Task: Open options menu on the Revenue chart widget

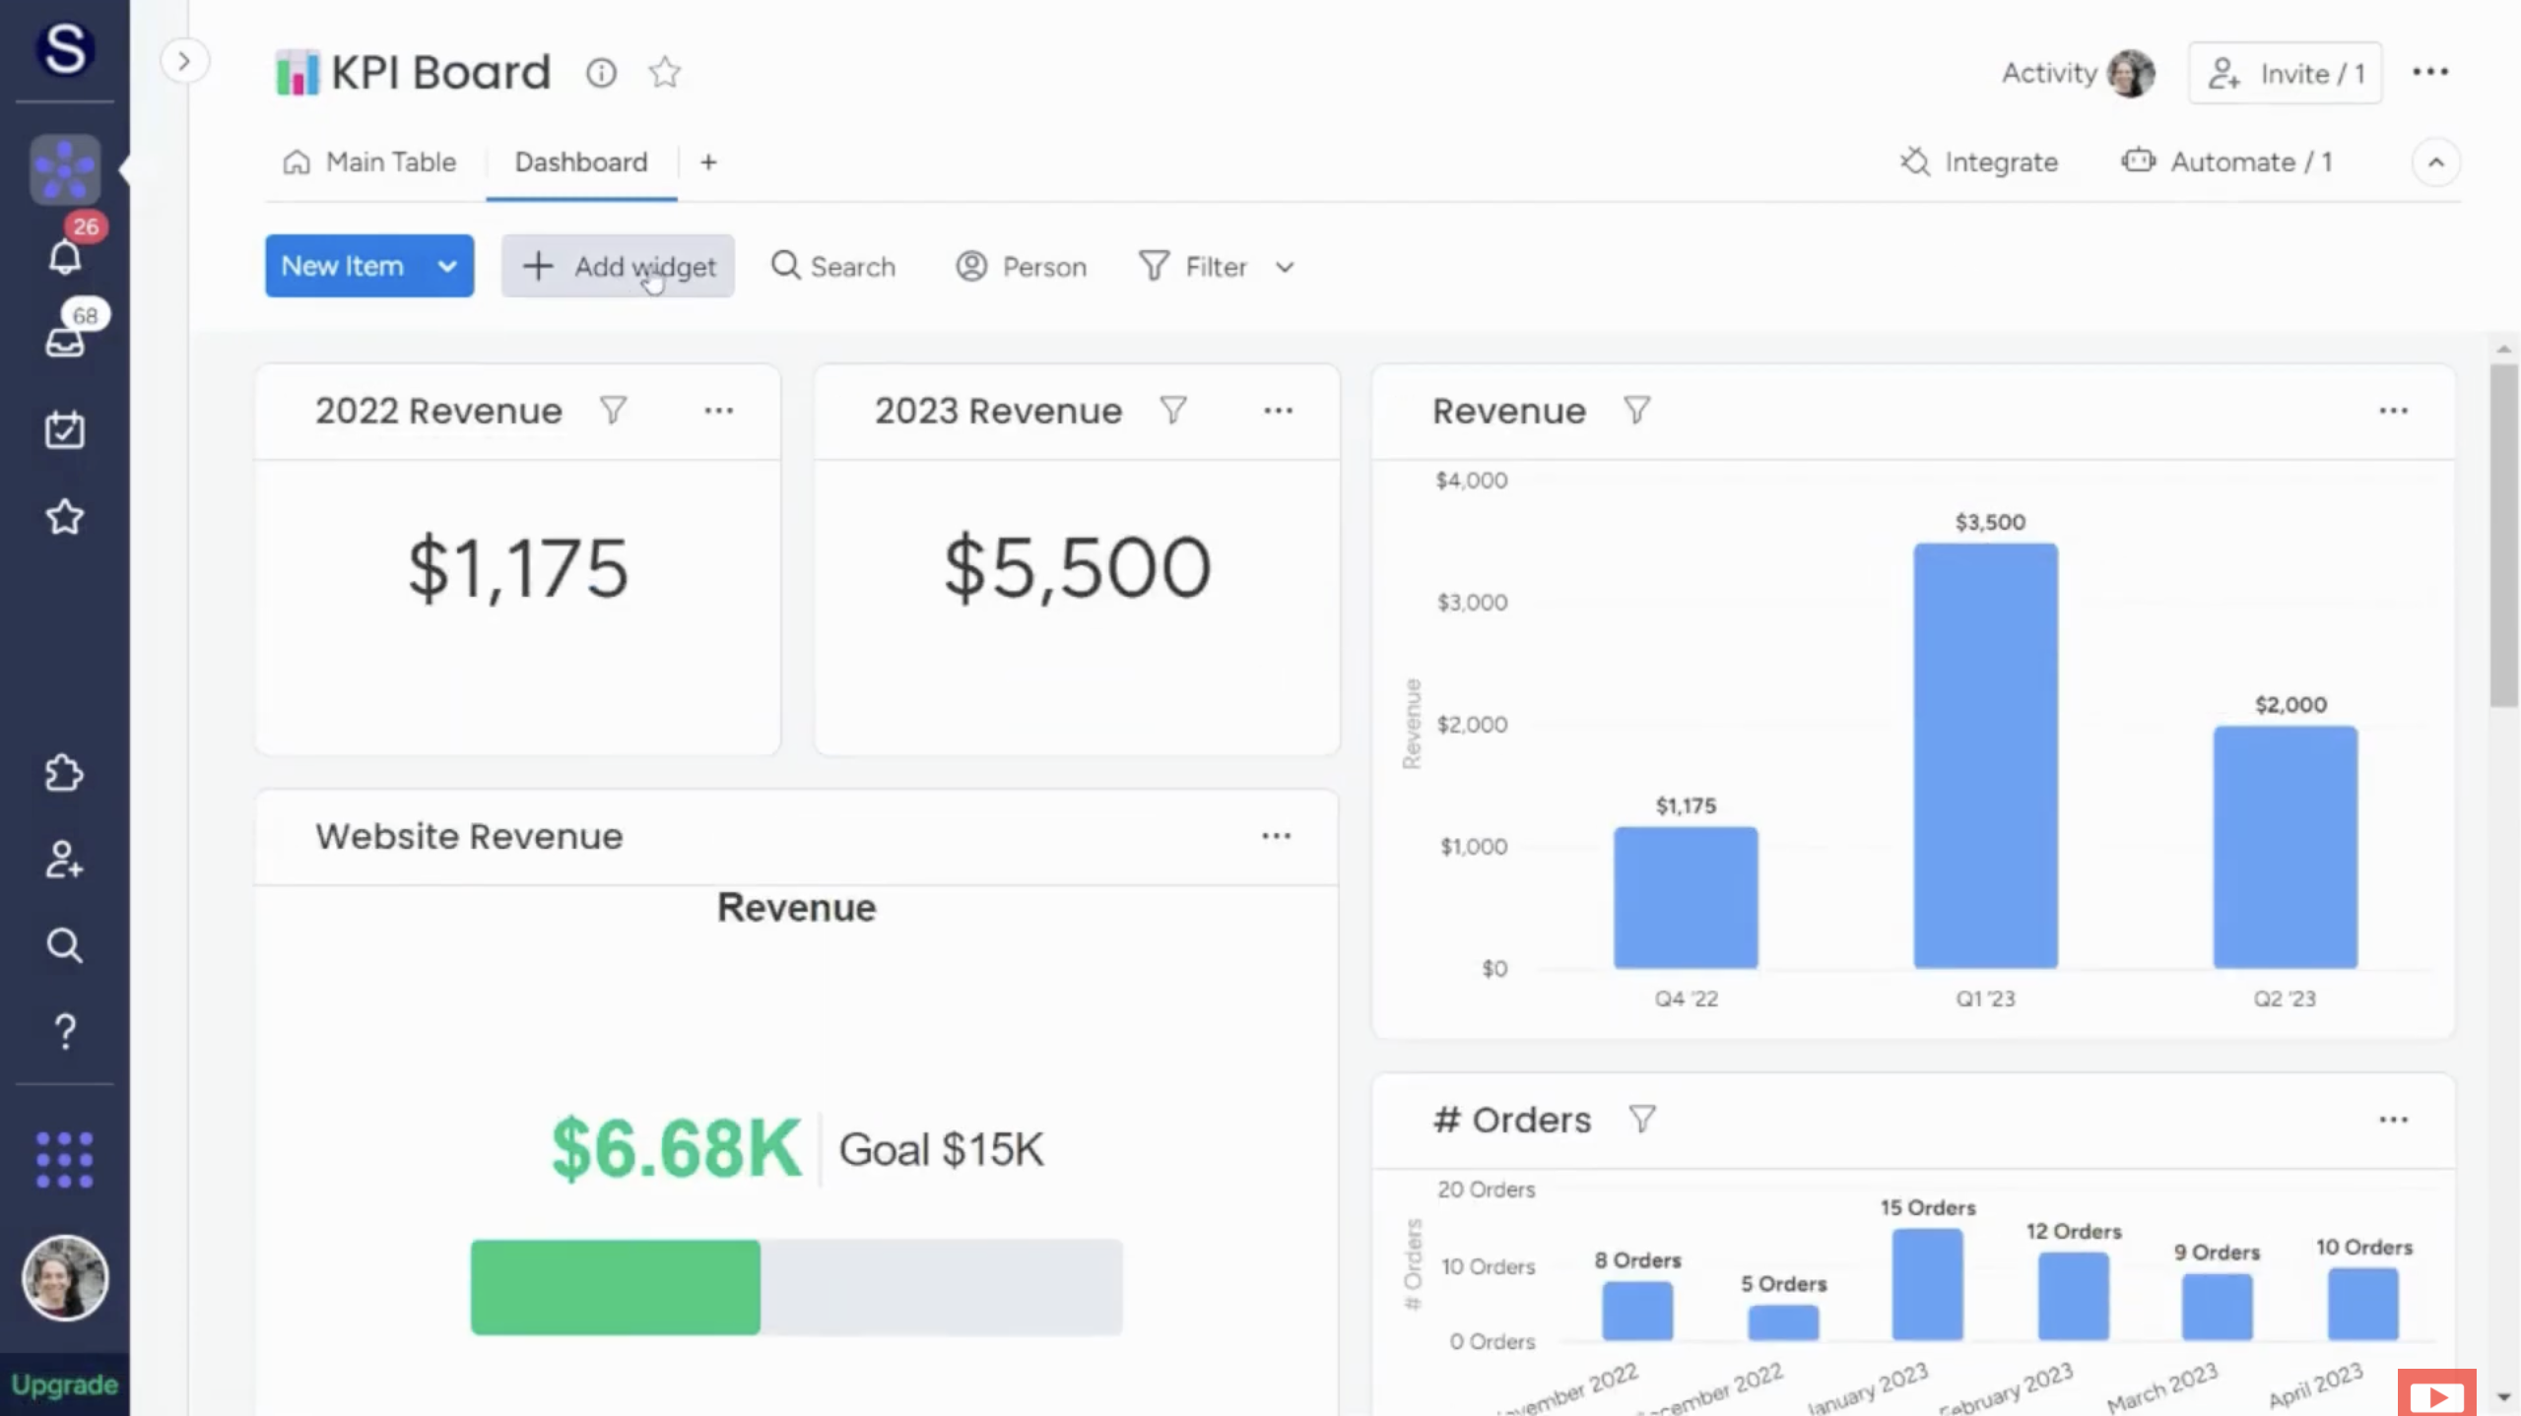Action: [x=2394, y=410]
